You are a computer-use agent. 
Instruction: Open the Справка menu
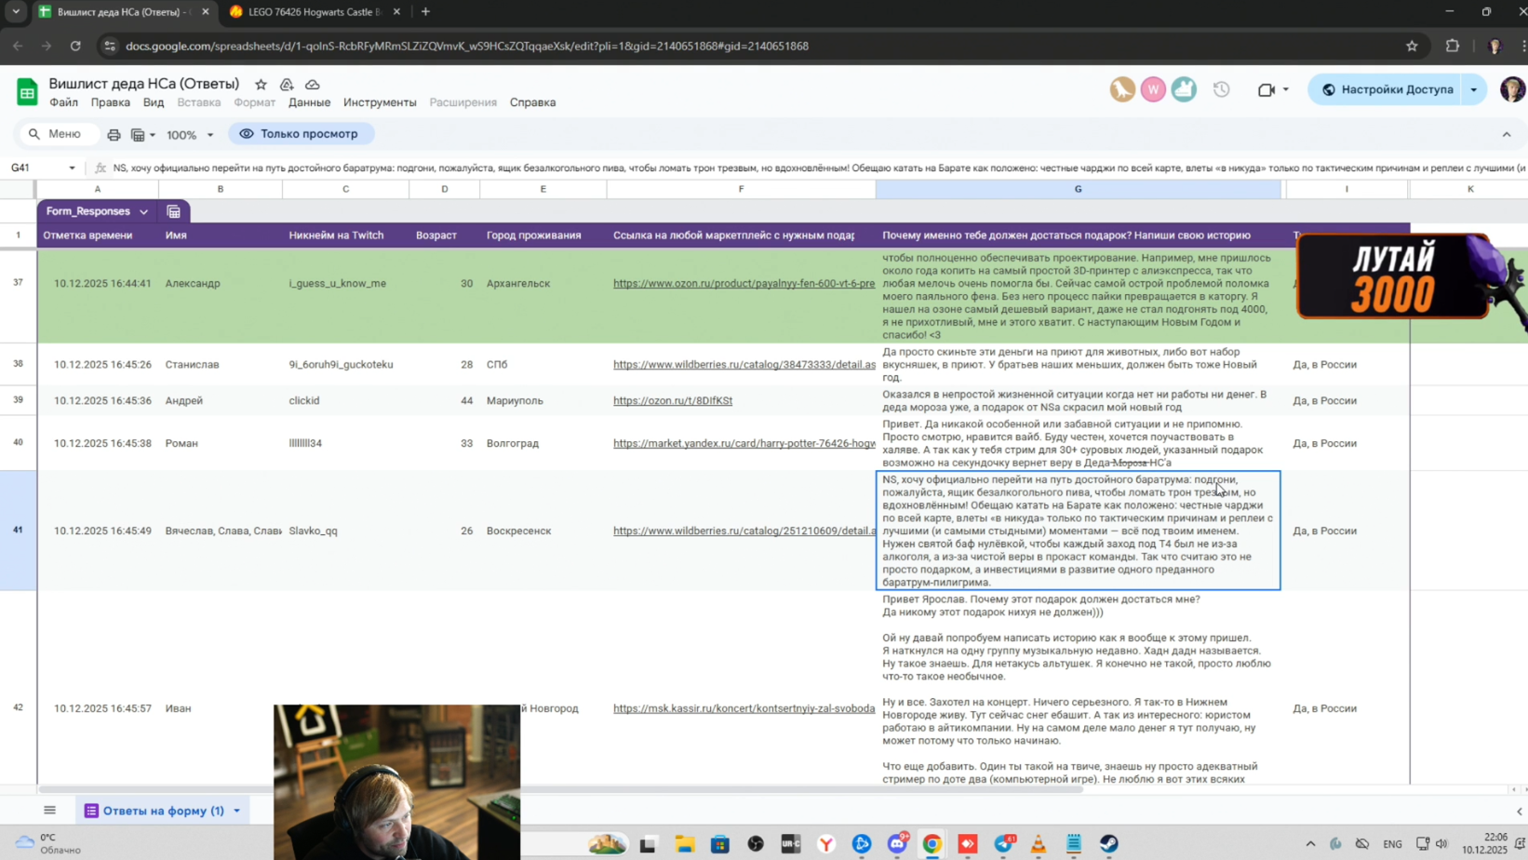click(x=532, y=102)
